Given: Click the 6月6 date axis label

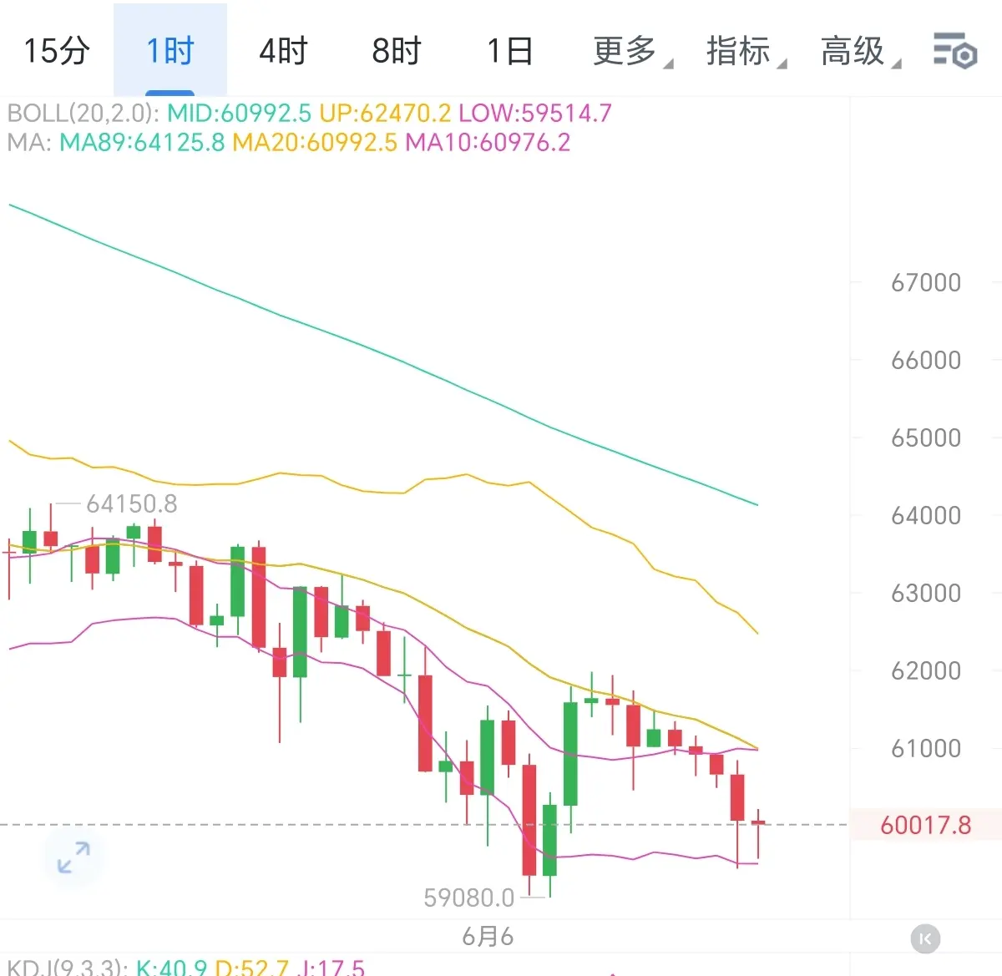Looking at the screenshot, I should pyautogui.click(x=488, y=937).
